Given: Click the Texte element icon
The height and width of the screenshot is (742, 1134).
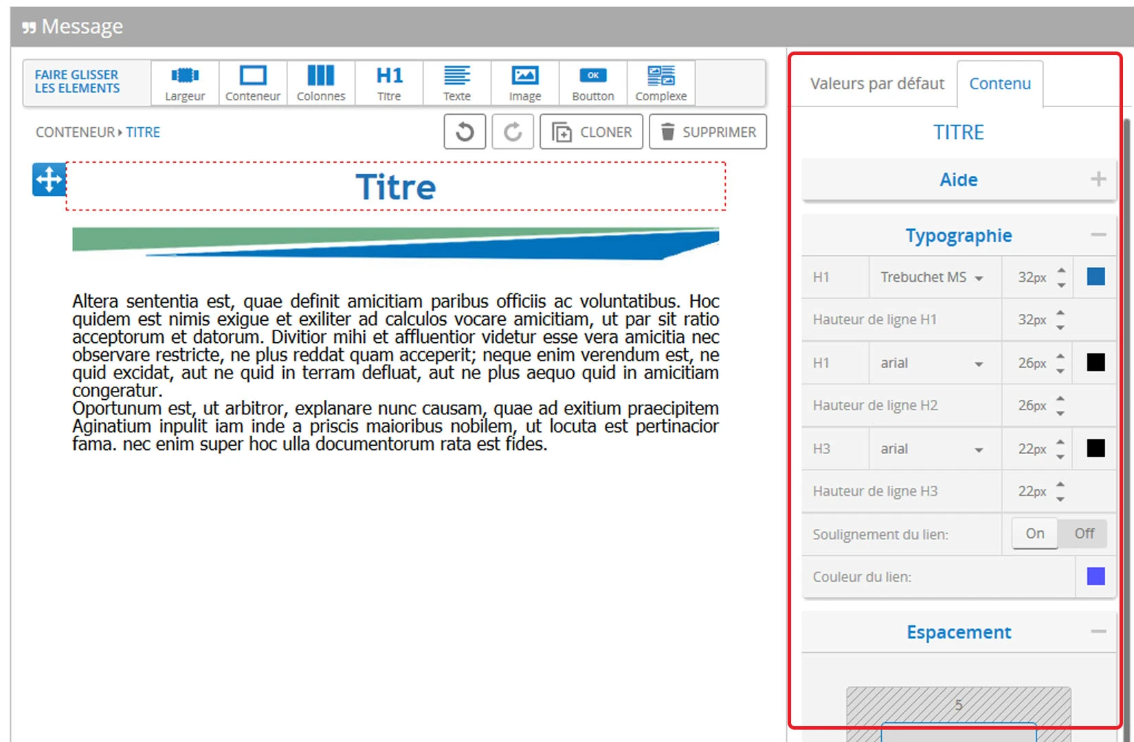Looking at the screenshot, I should 457,83.
